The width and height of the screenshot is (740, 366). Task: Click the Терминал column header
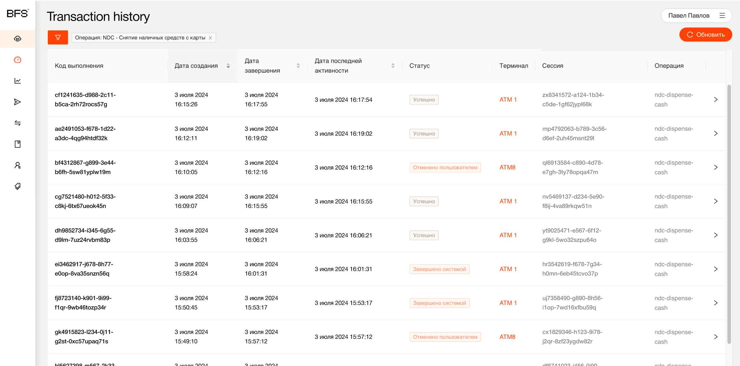pyautogui.click(x=514, y=66)
